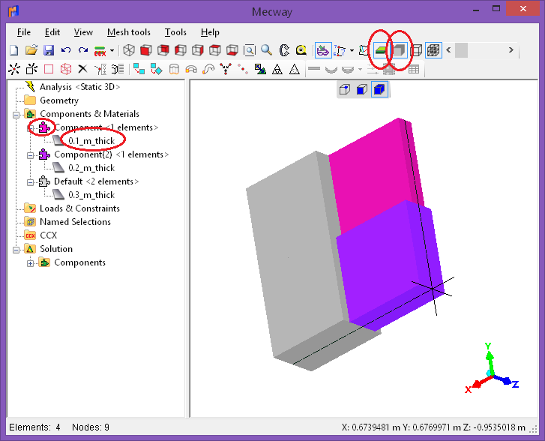The image size is (545, 441).
Task: Click the linked cyan squares move tool
Action: [139, 69]
